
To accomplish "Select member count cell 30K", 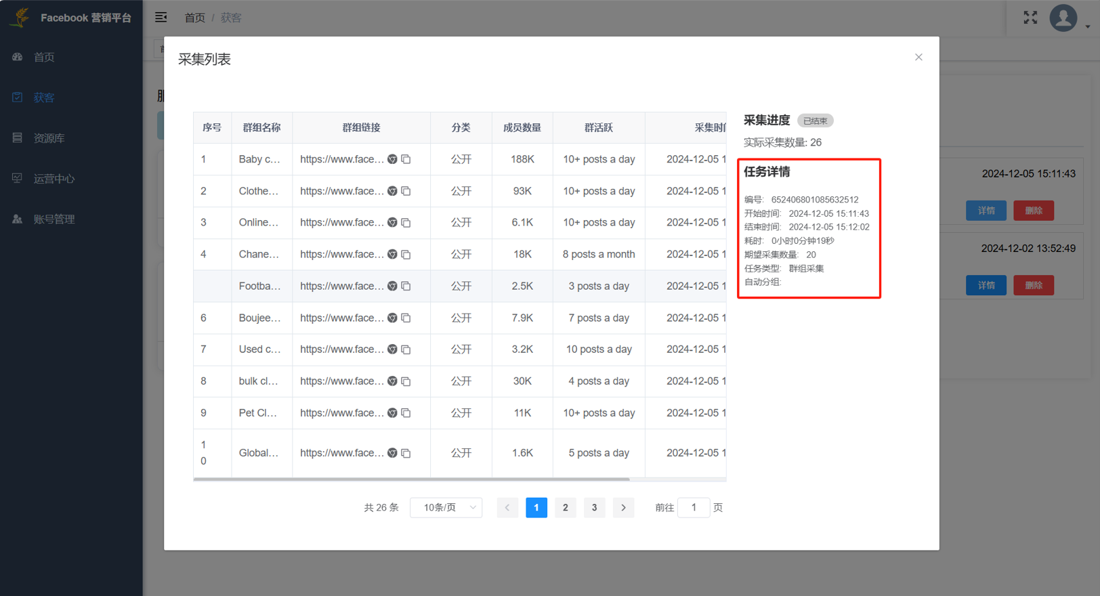I will tap(522, 381).
